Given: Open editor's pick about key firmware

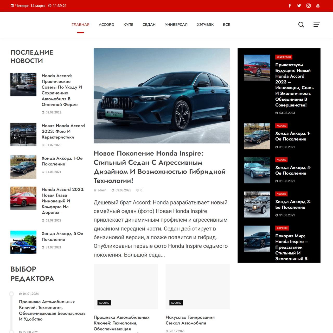Looking at the screenshot, I should pos(52,310).
